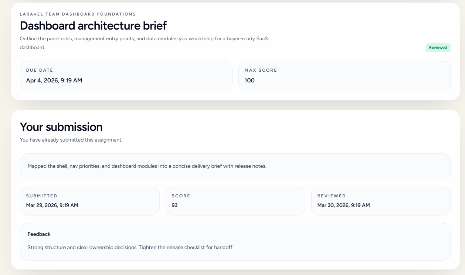465x275 pixels.
Task: Click the DUE DATE label
Action: (40, 70)
